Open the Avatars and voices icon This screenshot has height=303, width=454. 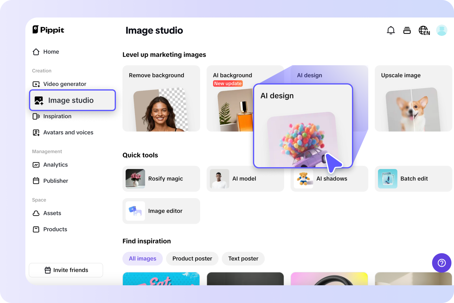36,132
